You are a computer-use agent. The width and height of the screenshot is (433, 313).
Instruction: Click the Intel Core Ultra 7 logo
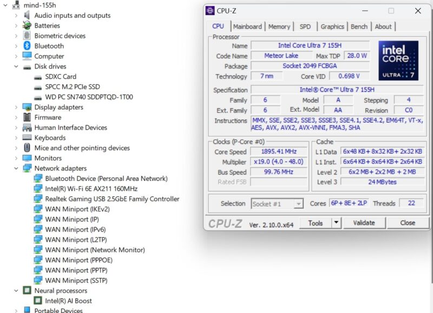point(397,60)
